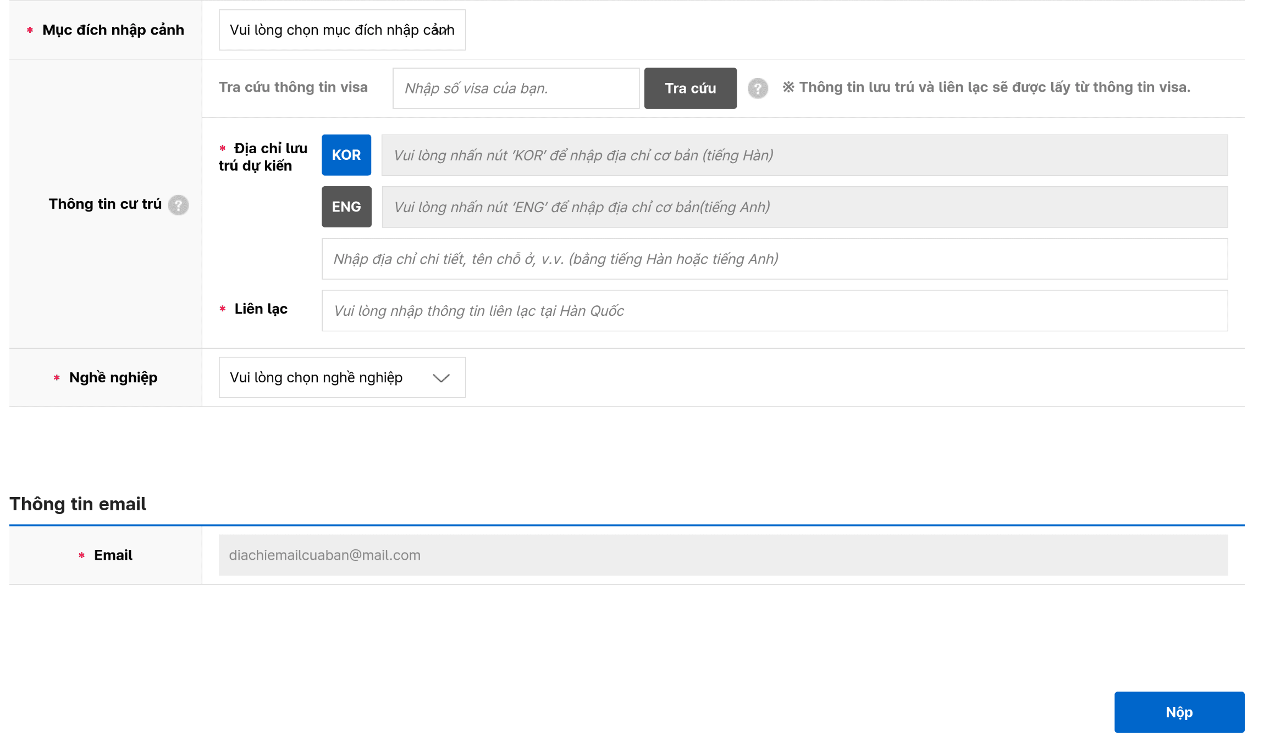Submit the form with Nộp button

pyautogui.click(x=1178, y=712)
